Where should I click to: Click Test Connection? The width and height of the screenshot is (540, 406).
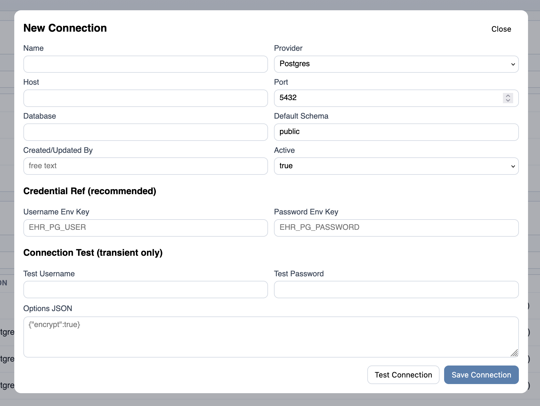coord(403,375)
